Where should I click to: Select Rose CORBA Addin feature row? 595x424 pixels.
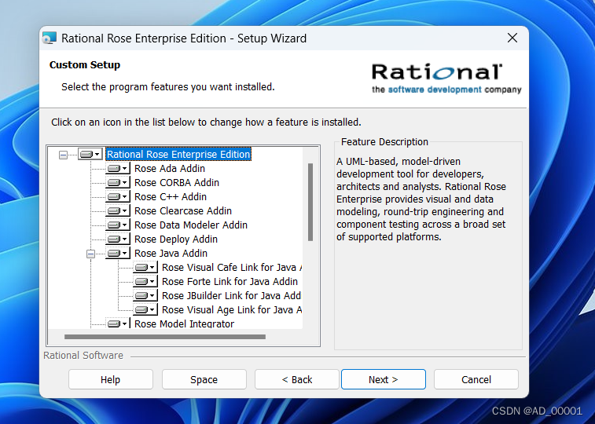[176, 183]
